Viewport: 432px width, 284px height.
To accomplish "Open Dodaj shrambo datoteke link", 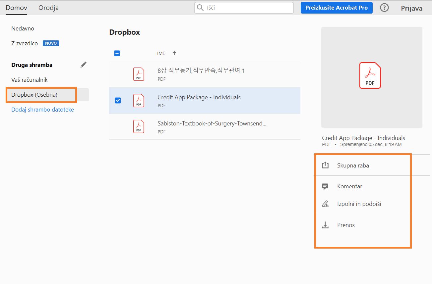I will 42,109.
